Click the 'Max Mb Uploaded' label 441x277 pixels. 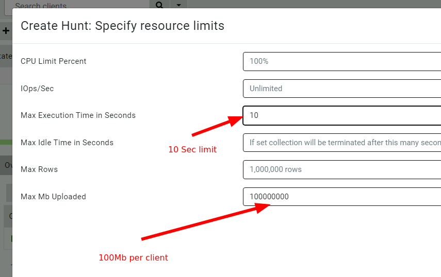point(54,197)
